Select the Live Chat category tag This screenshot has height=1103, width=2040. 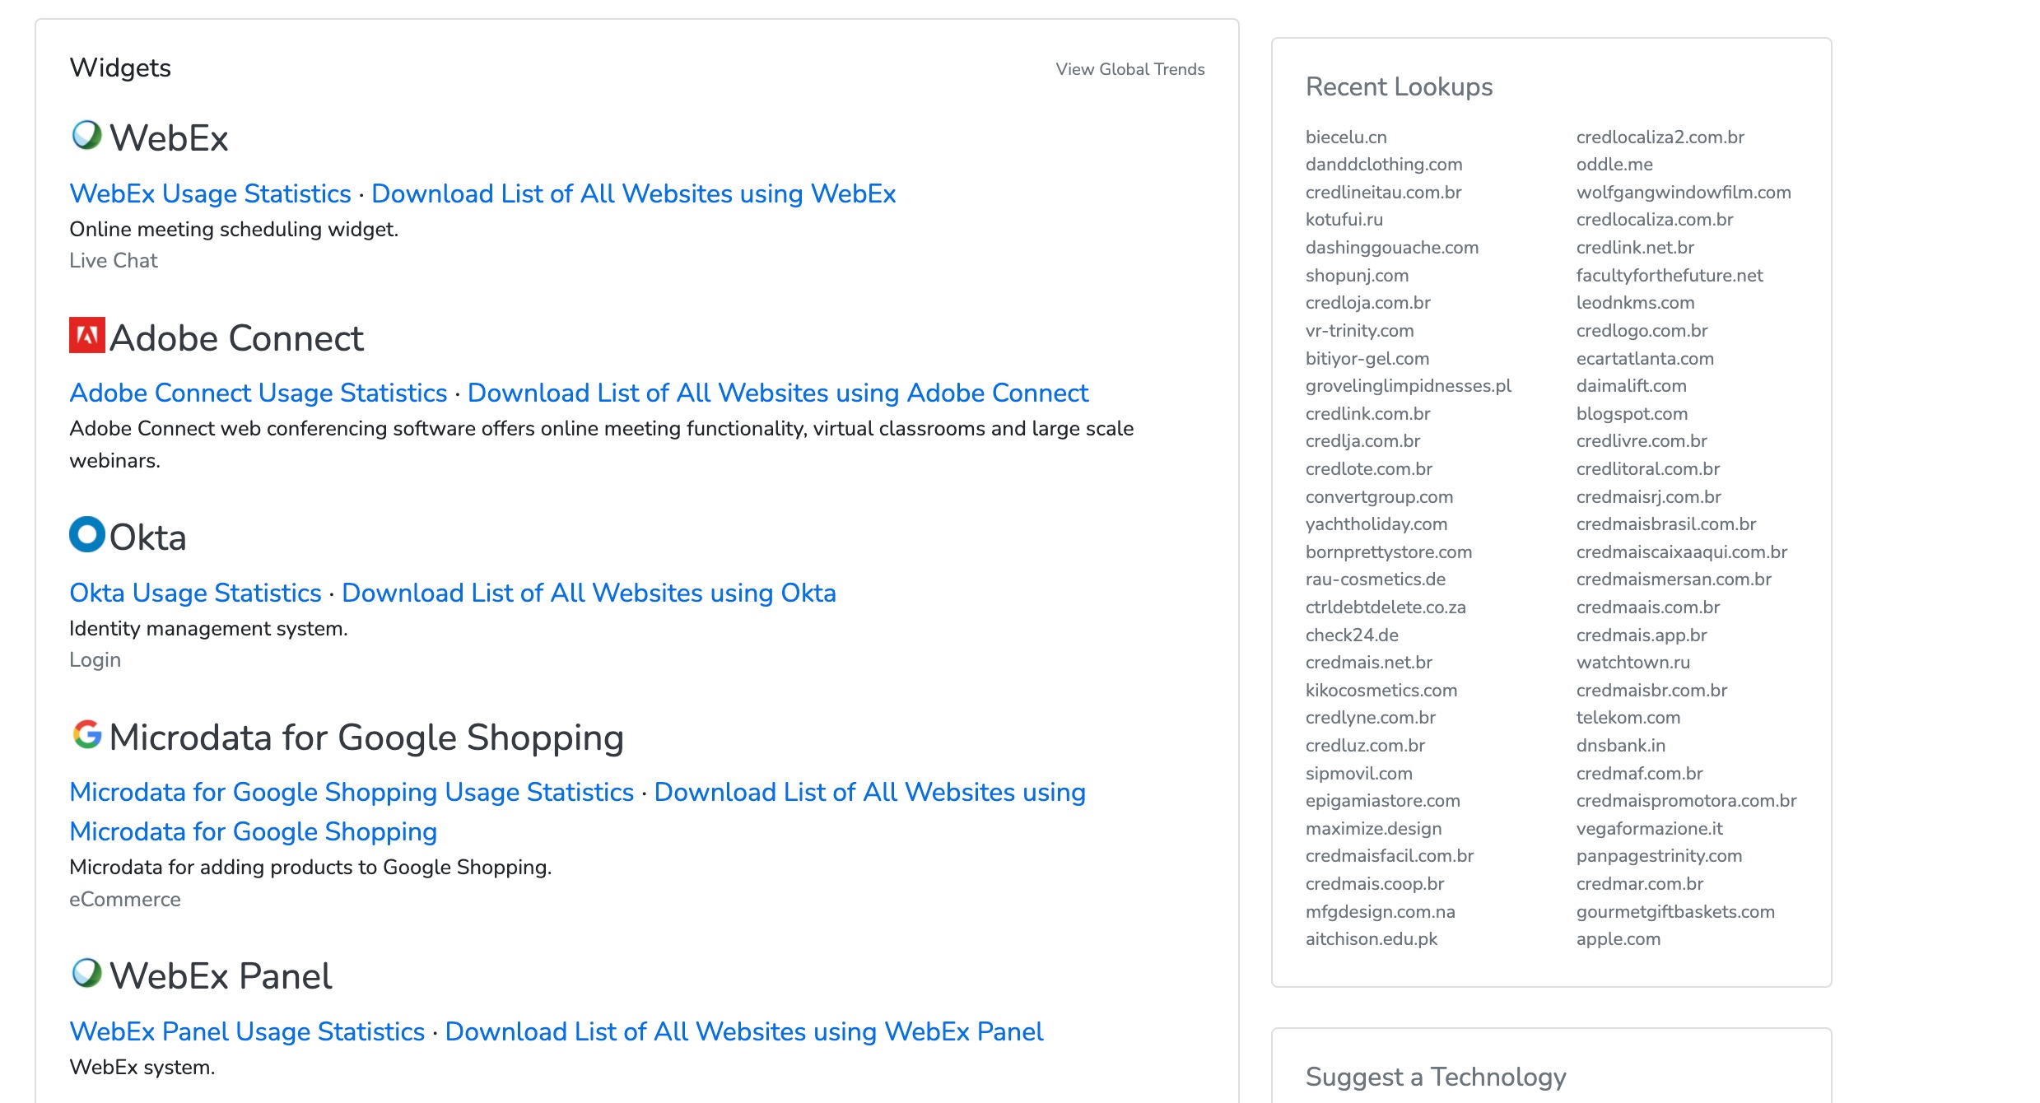(x=114, y=261)
